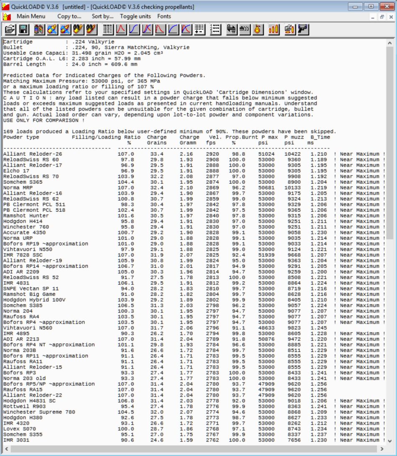The height and width of the screenshot is (456, 397).
Task: Open the Sort by... menu
Action: (x=102, y=16)
